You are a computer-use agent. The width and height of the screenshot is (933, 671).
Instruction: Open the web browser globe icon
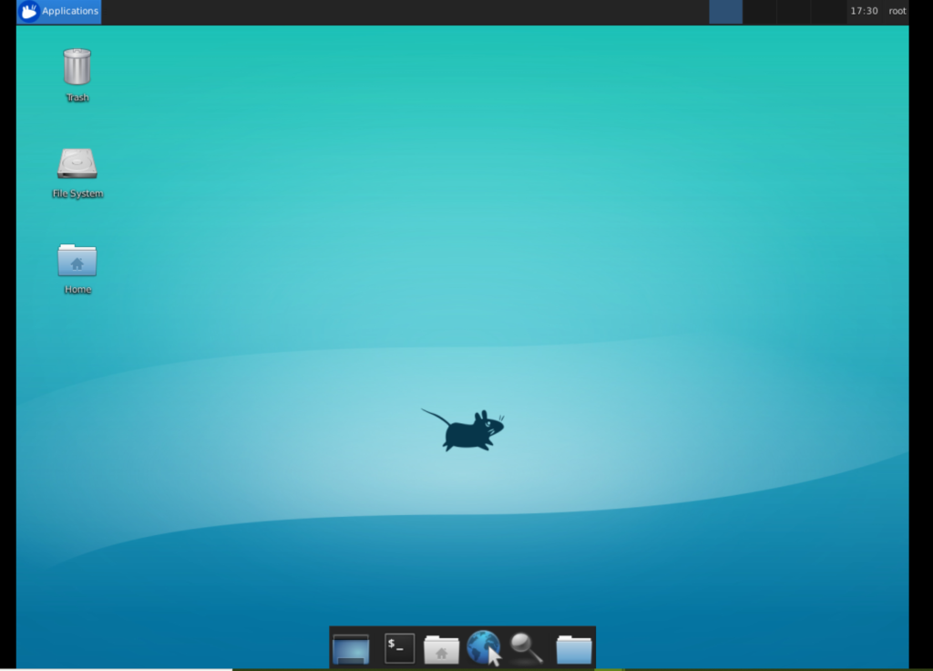483,647
